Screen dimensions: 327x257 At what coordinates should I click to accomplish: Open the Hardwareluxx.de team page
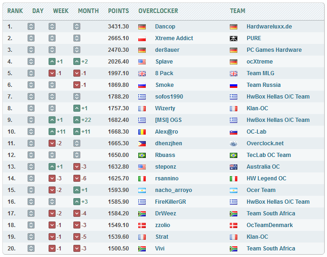click(269, 27)
